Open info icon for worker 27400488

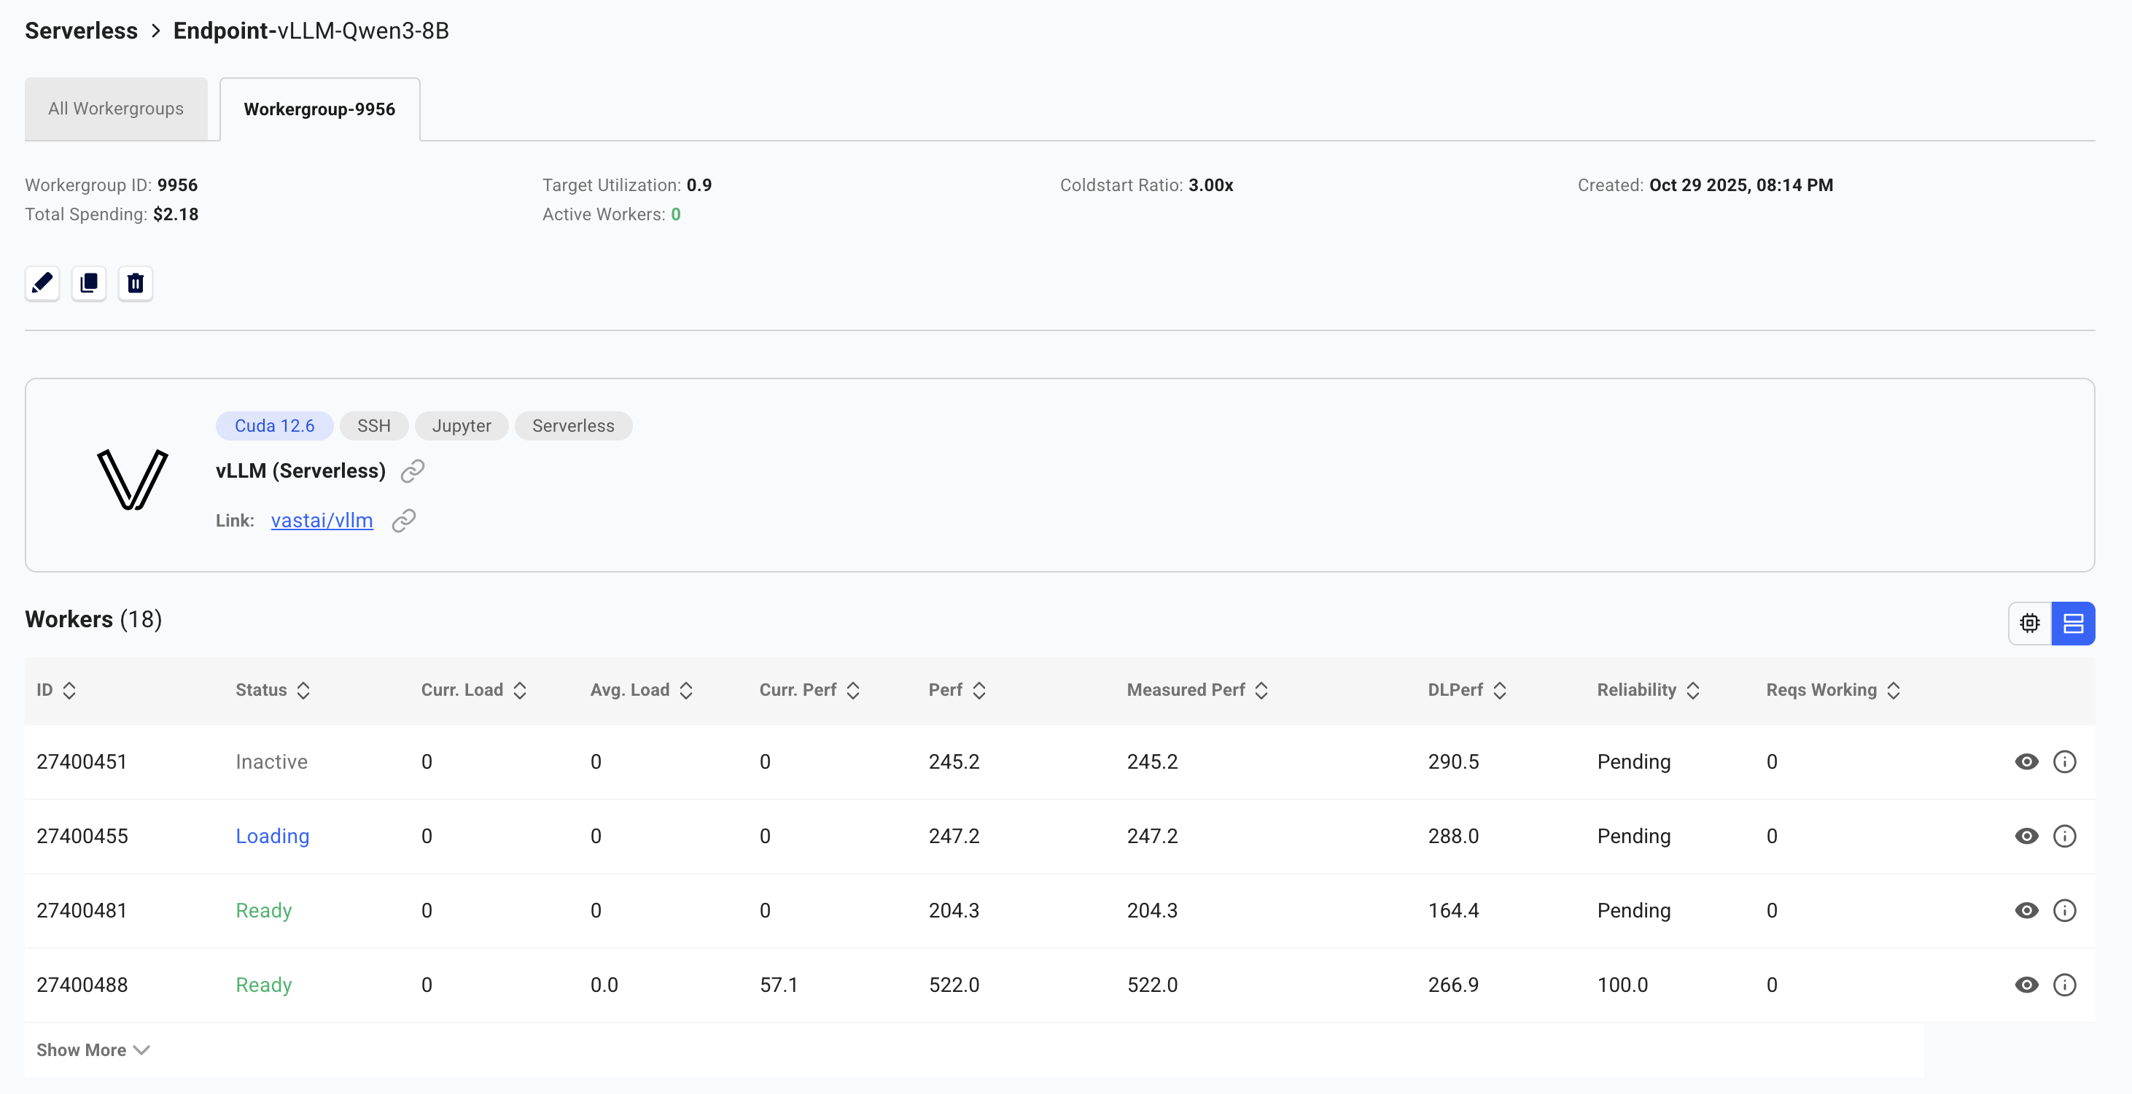click(x=2064, y=985)
